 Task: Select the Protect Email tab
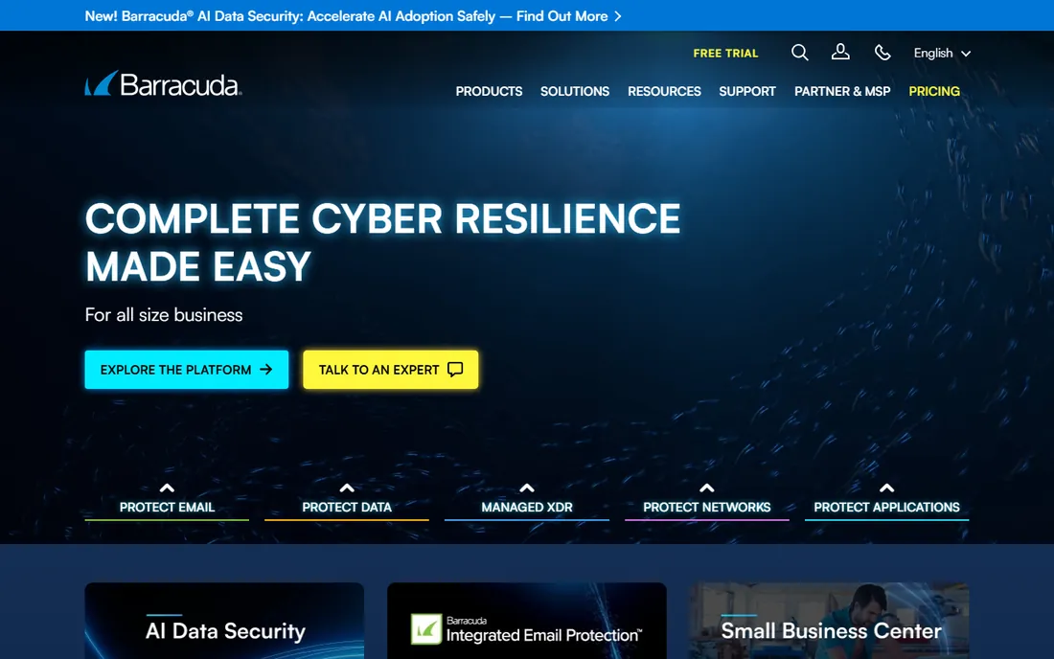(x=167, y=508)
